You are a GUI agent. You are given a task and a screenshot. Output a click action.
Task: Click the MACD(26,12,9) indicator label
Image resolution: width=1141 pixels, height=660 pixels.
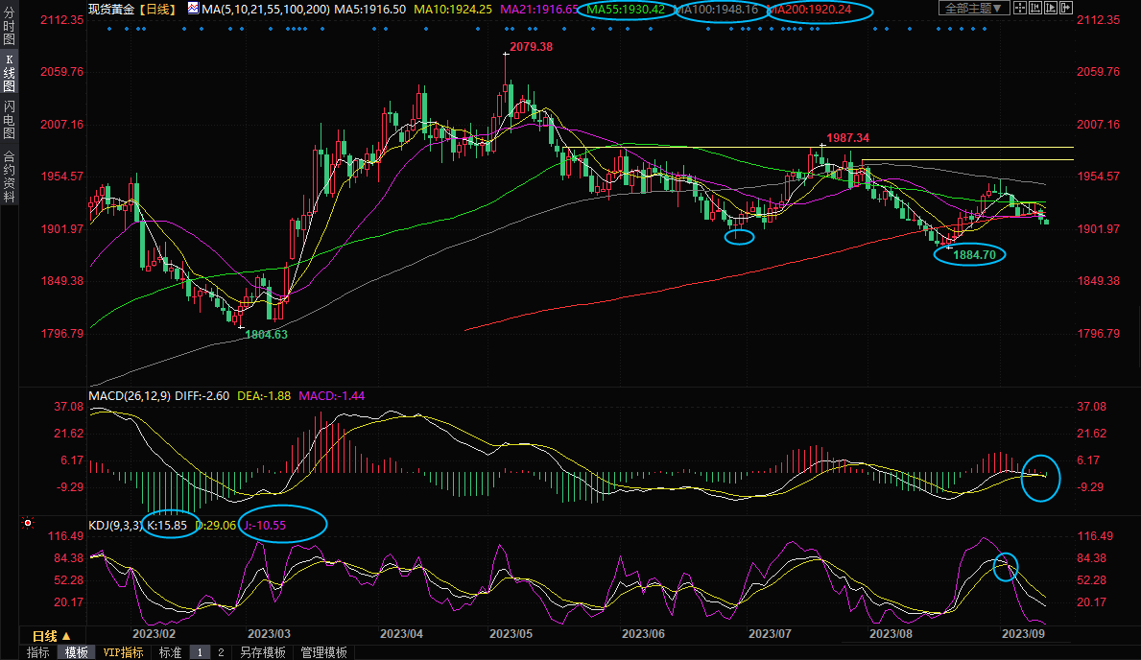(130, 396)
